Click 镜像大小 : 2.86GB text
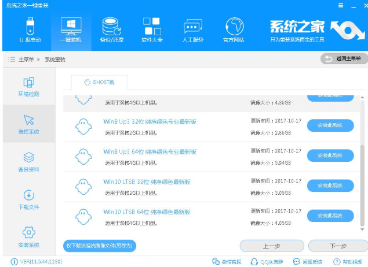 coord(271,133)
